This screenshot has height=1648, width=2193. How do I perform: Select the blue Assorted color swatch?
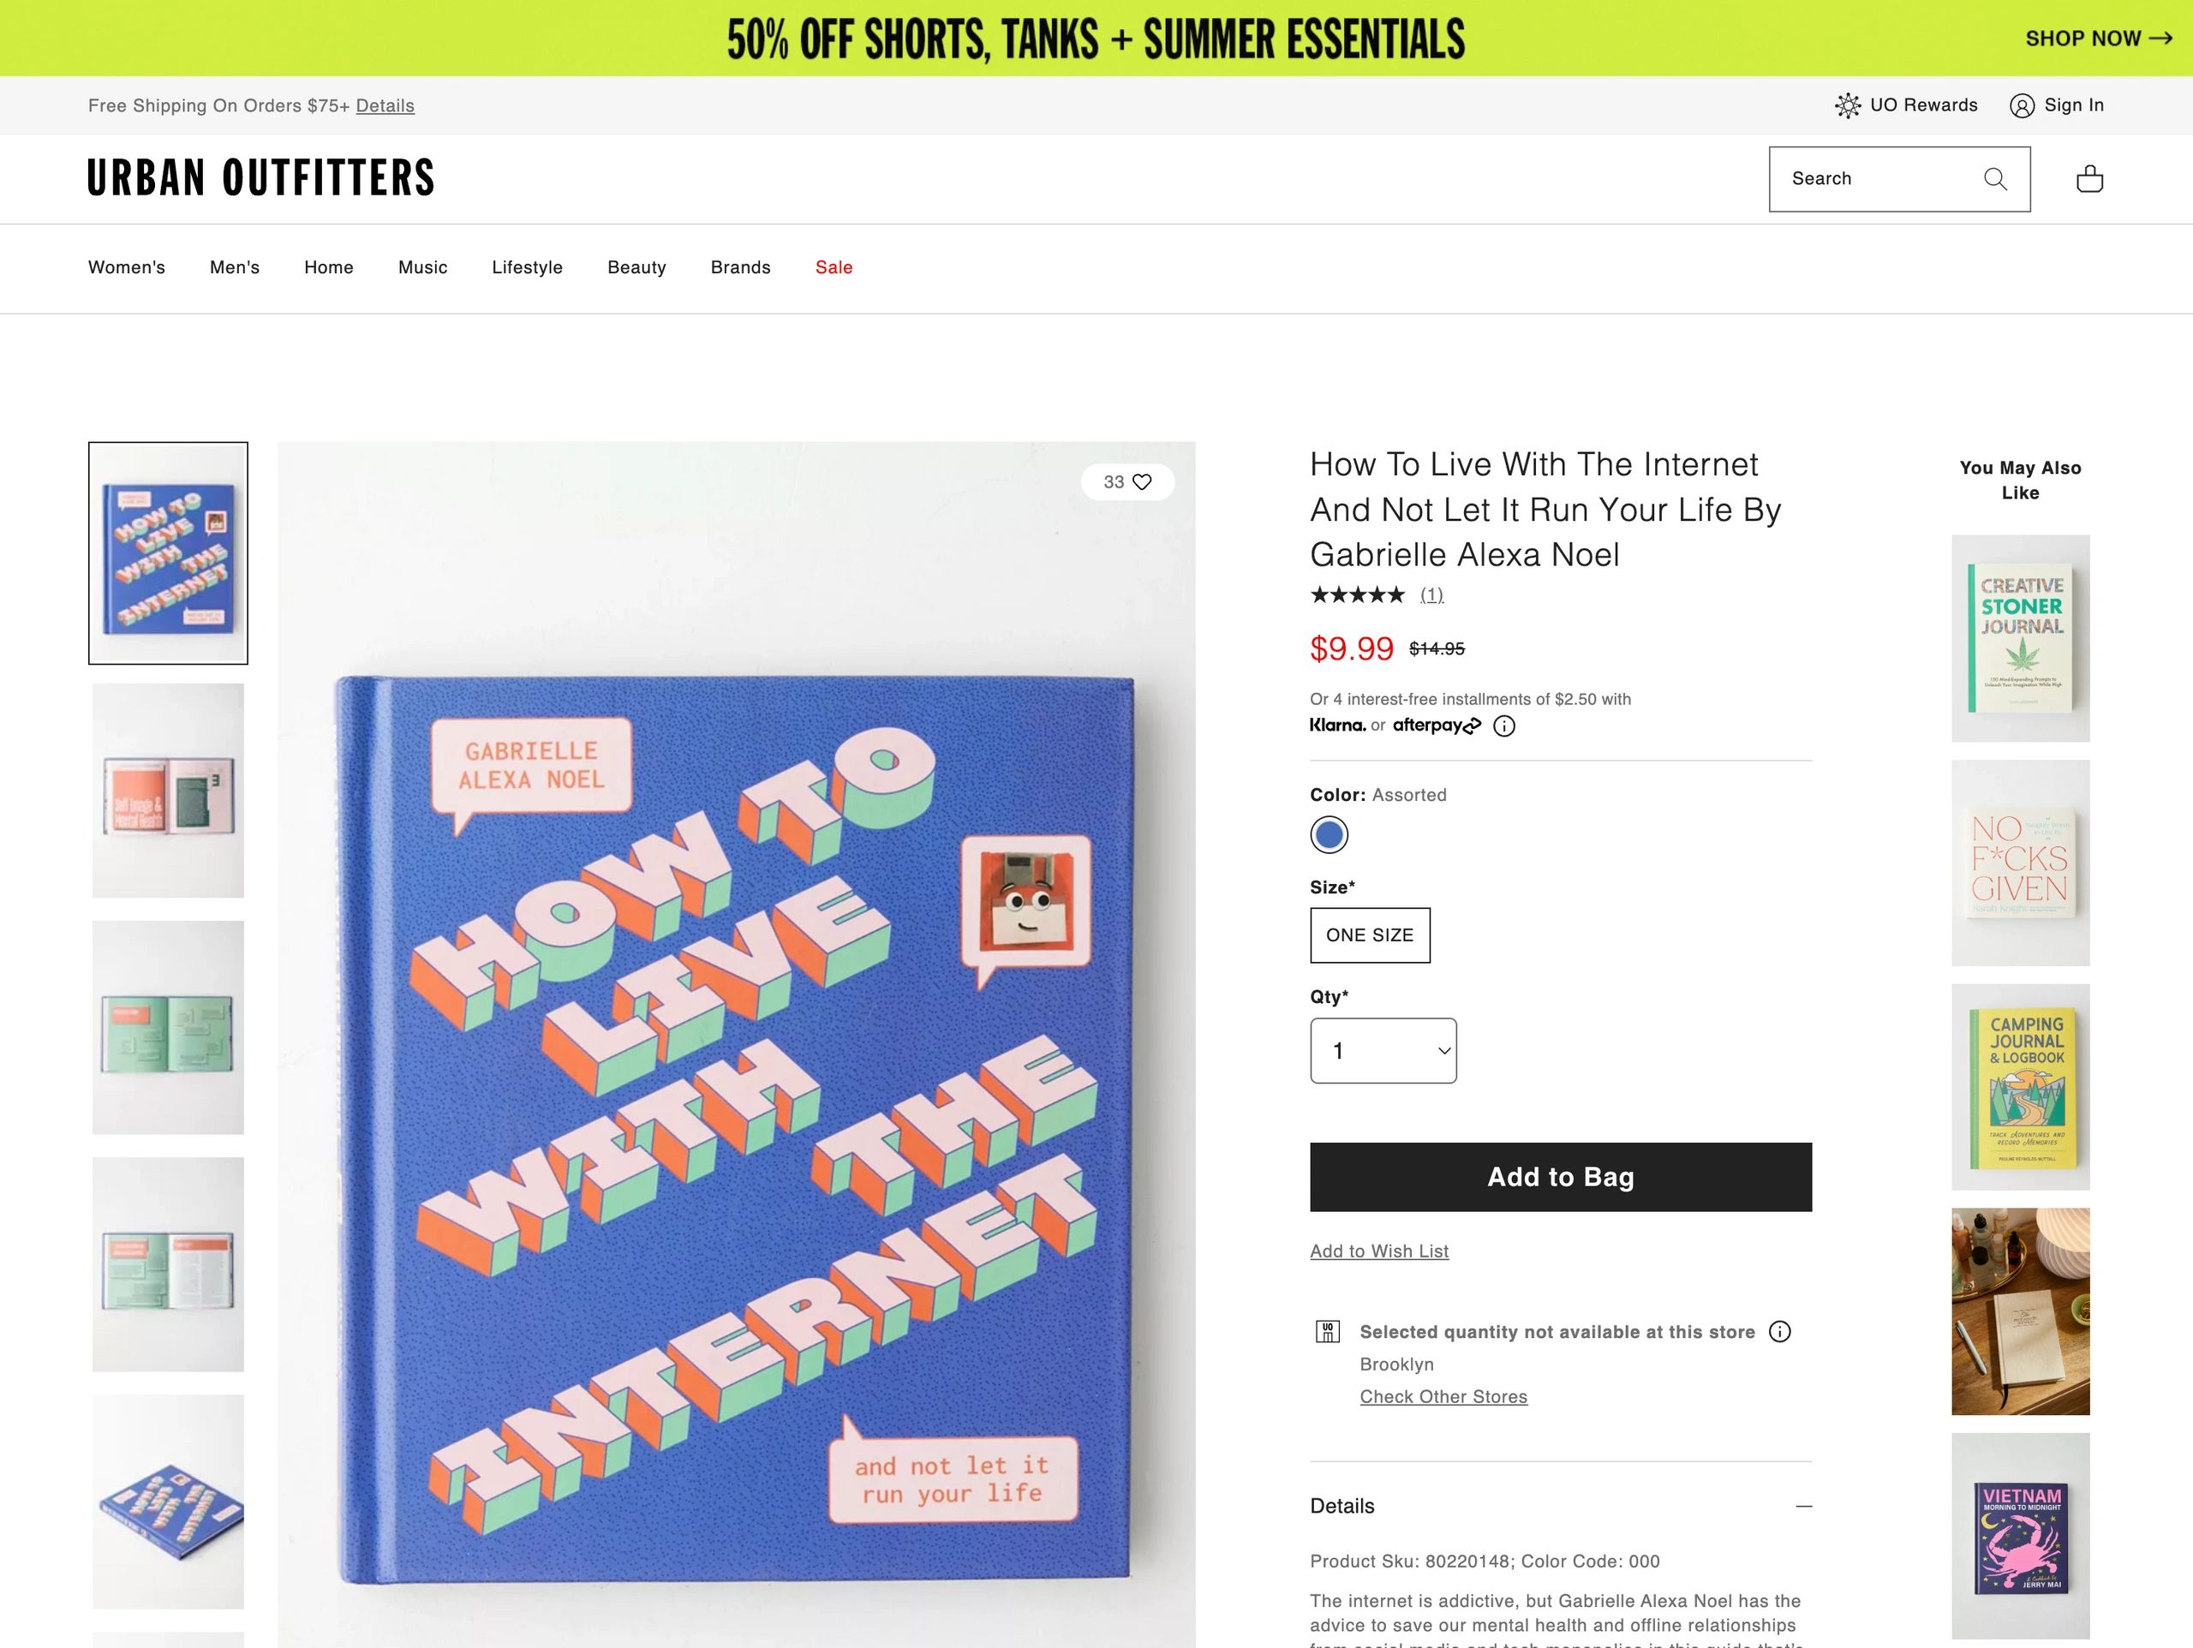1329,835
